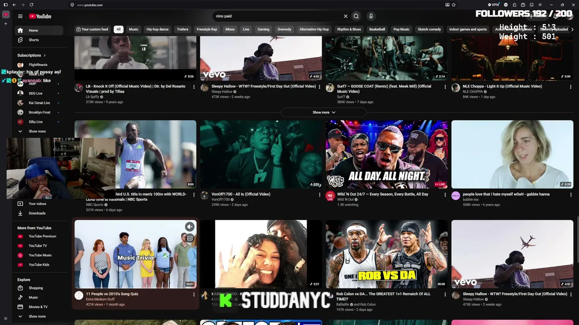579x325 pixels.
Task: Bookmark page with star icon
Action: (454, 5)
